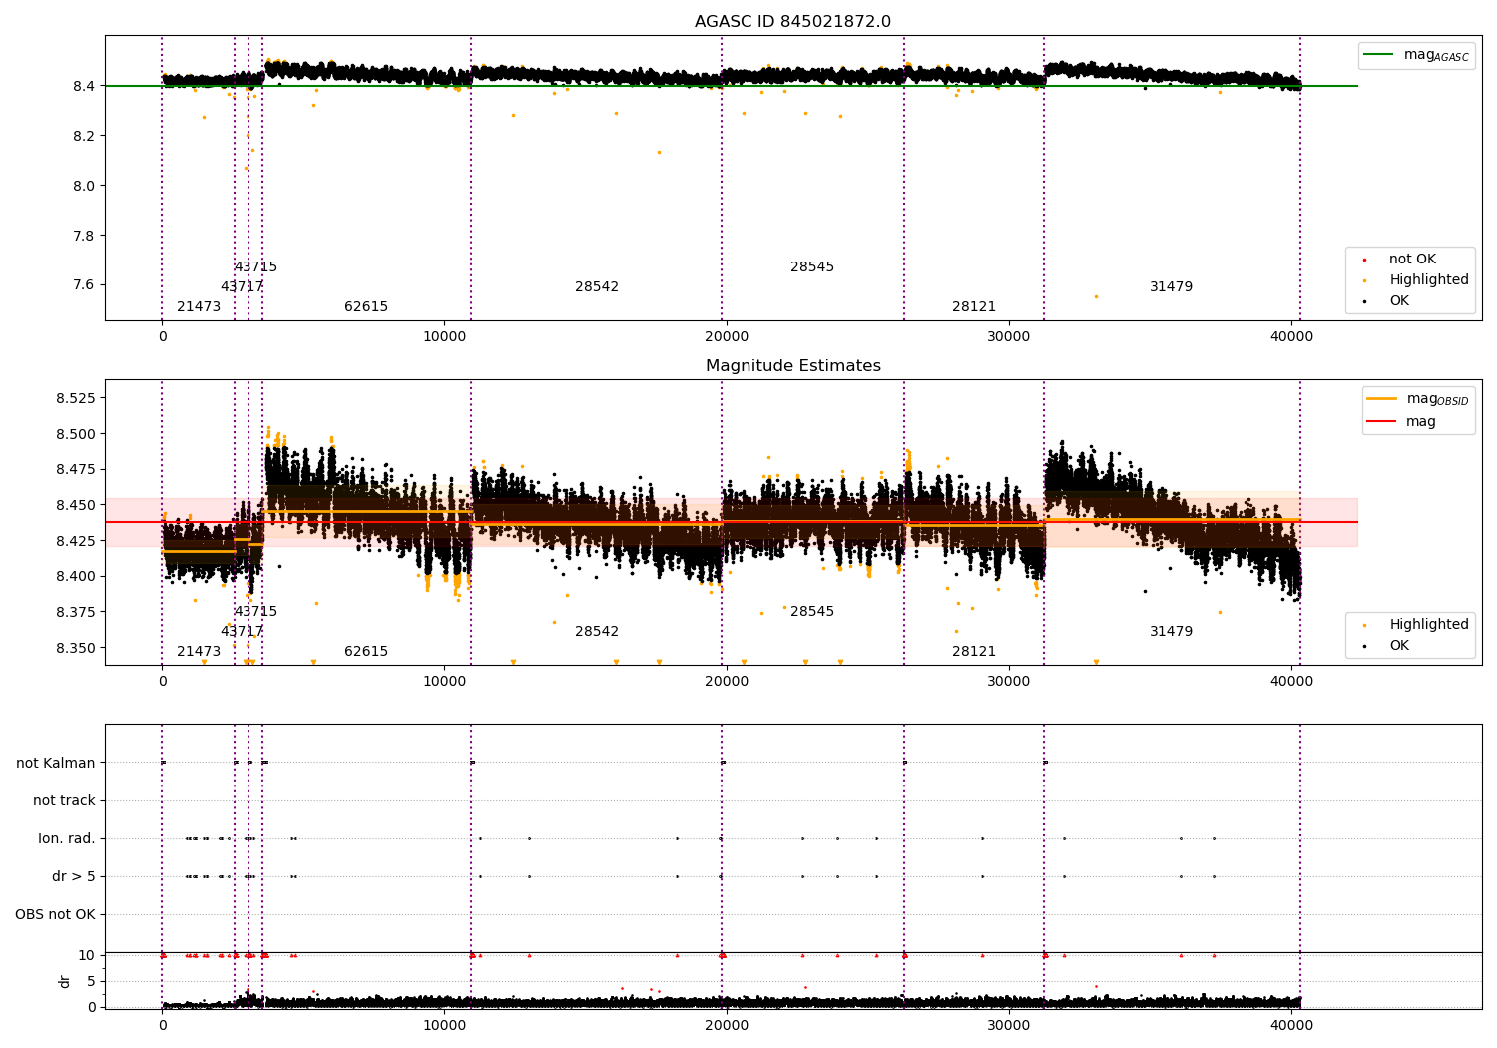Click the 'not track' axis label
The width and height of the screenshot is (1497, 1048).
64,800
